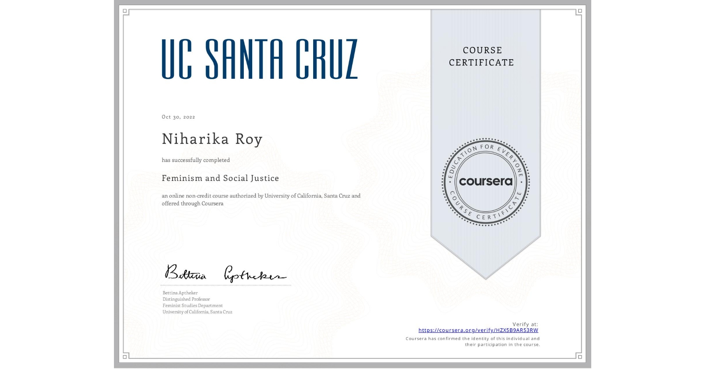Open the Coursera verify link HZX5B9AR53RW
Viewport: 706px width, 369px height.
pos(478,330)
